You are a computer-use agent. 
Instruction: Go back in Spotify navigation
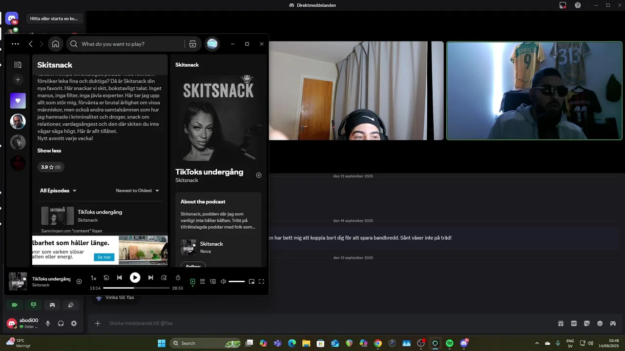click(31, 44)
